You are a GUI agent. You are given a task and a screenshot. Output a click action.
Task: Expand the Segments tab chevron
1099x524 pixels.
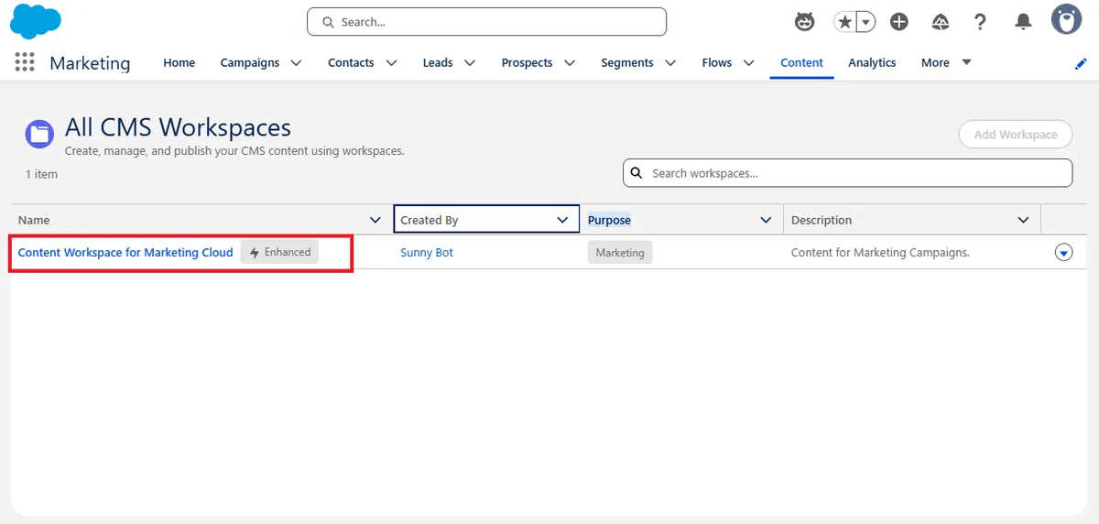click(670, 62)
